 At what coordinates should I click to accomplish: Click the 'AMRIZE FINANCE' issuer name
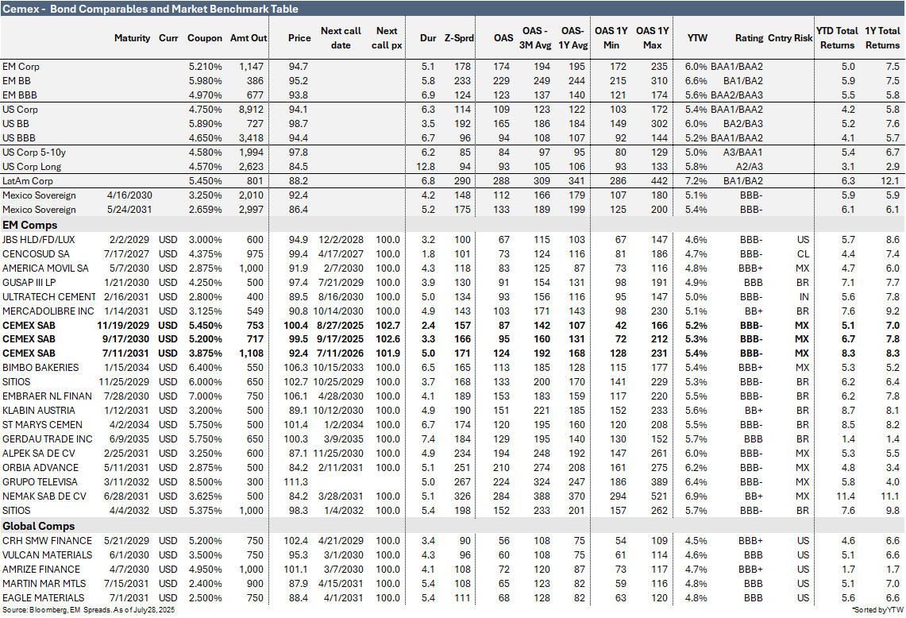[x=41, y=570]
